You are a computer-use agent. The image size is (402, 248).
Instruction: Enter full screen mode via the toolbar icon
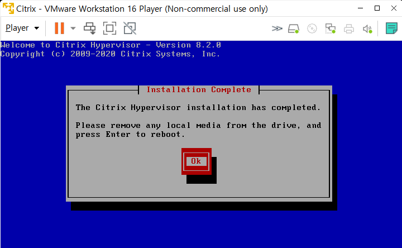coord(109,28)
